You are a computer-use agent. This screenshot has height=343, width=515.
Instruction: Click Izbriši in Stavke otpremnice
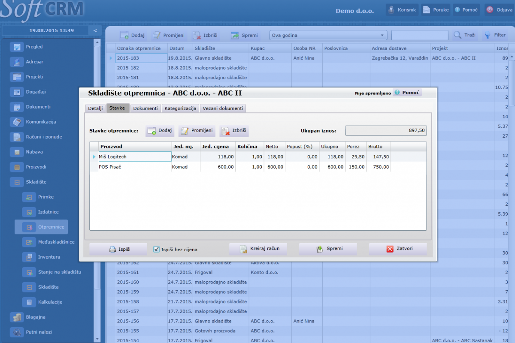coord(234,131)
